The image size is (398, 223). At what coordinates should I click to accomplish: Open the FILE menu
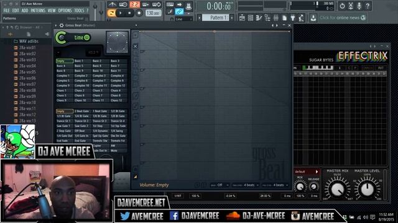(7, 11)
